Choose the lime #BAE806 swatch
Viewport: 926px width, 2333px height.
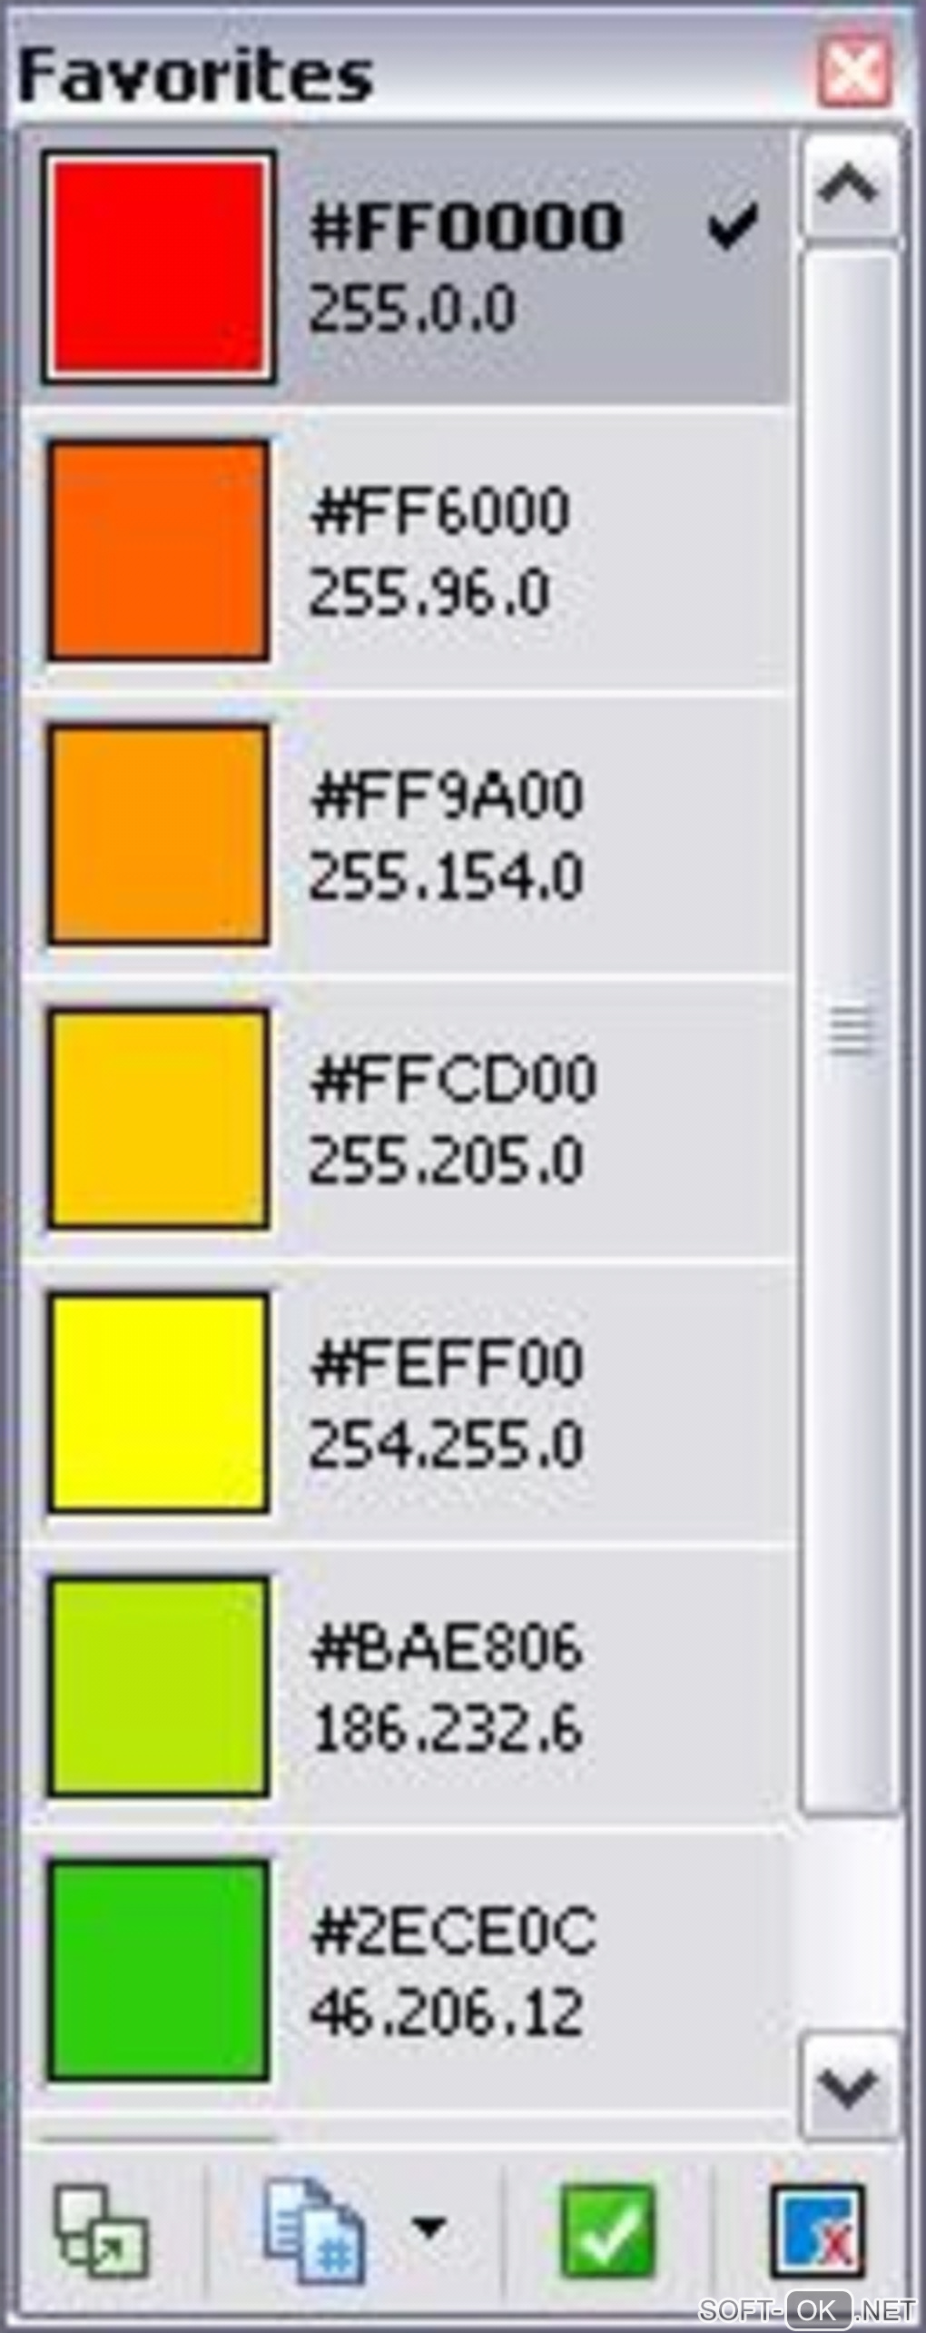159,1685
